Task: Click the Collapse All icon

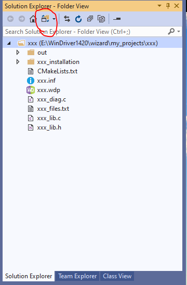Action: [x=90, y=19]
